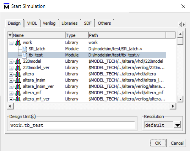Click the altera_mf library icon
The width and height of the screenshot is (190, 151).
(18, 93)
